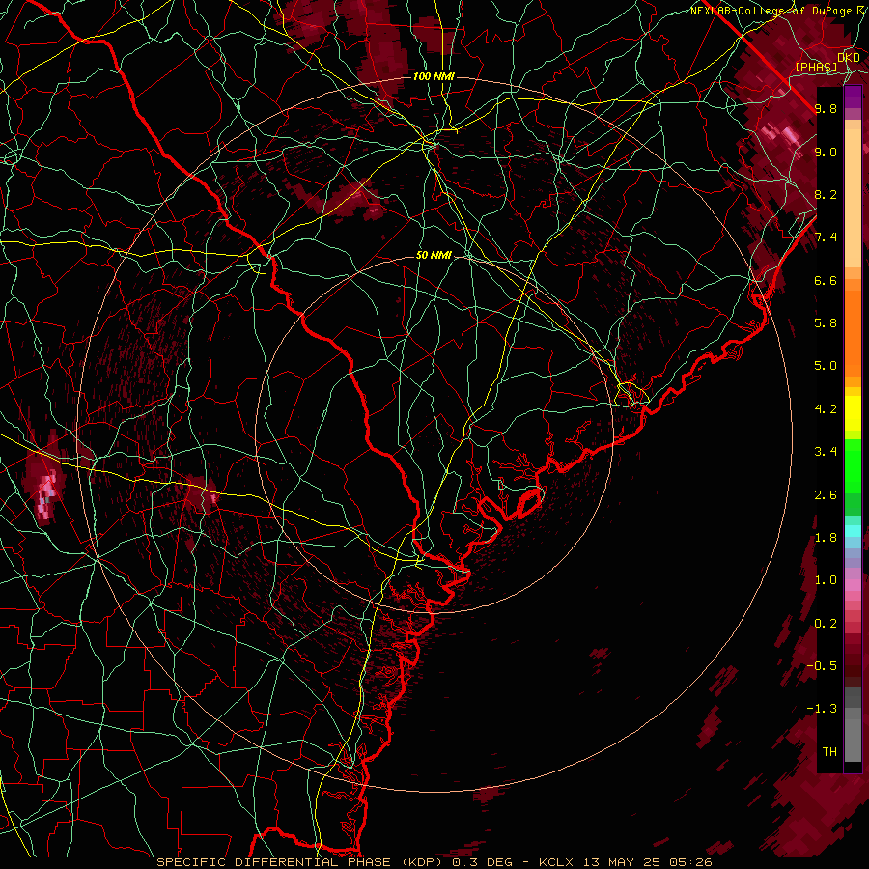Click the "100 NMI" range ring label
Viewport: 869px width, 869px height.
pyautogui.click(x=434, y=76)
